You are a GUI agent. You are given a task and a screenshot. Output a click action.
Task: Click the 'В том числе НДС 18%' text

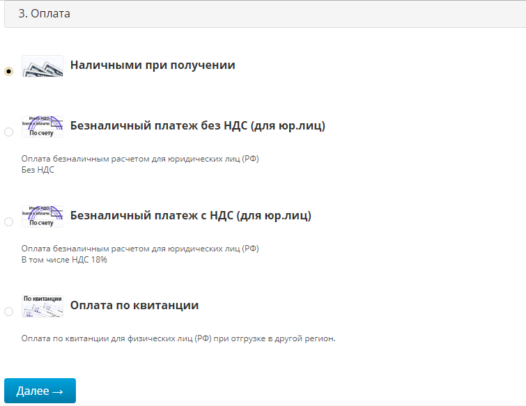pos(64,260)
